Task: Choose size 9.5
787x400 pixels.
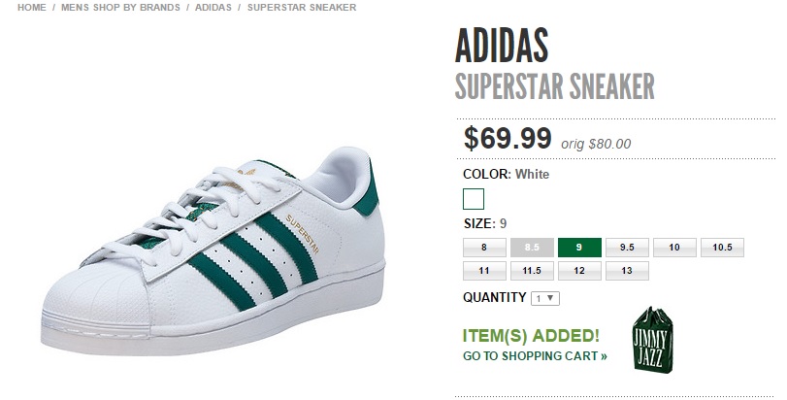Action: point(627,248)
